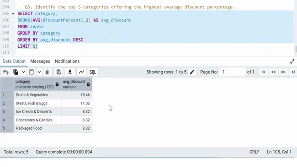Go to next page of results
The height and width of the screenshot is (167, 297).
tap(283, 72)
